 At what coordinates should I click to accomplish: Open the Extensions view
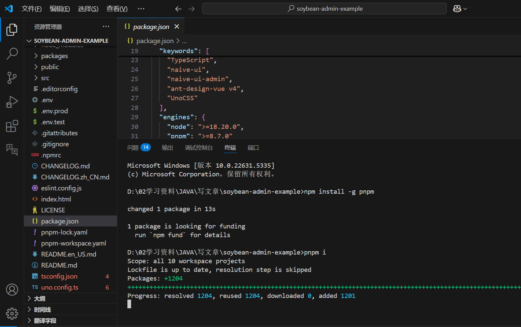tap(12, 126)
